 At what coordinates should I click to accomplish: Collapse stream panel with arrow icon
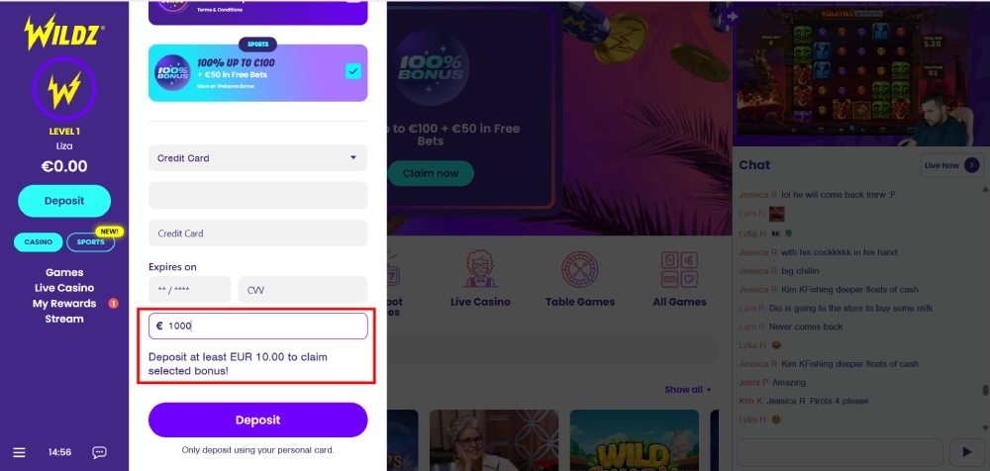[x=733, y=17]
